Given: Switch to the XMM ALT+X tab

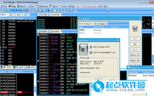Looking at the screenshot, I should click(30, 67).
